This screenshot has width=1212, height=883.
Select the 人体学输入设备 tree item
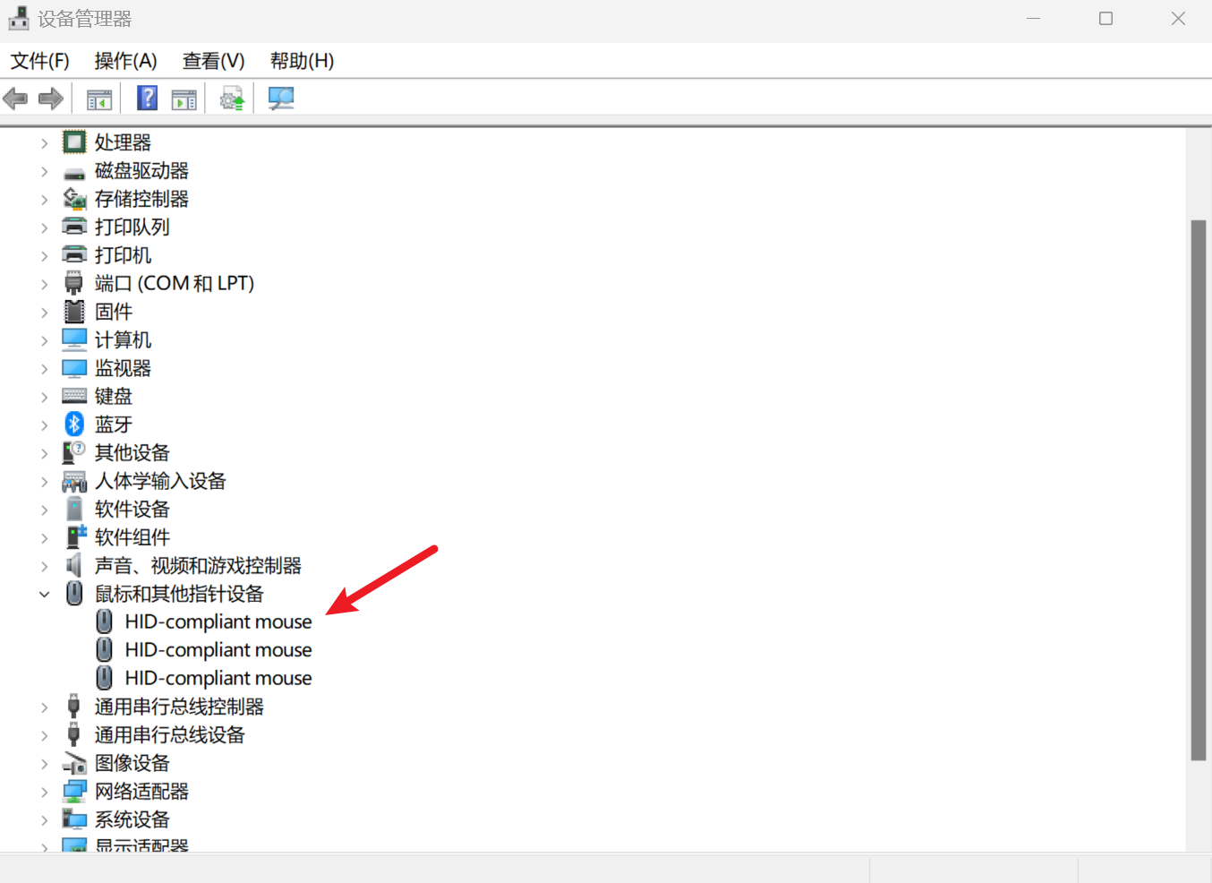(x=160, y=481)
